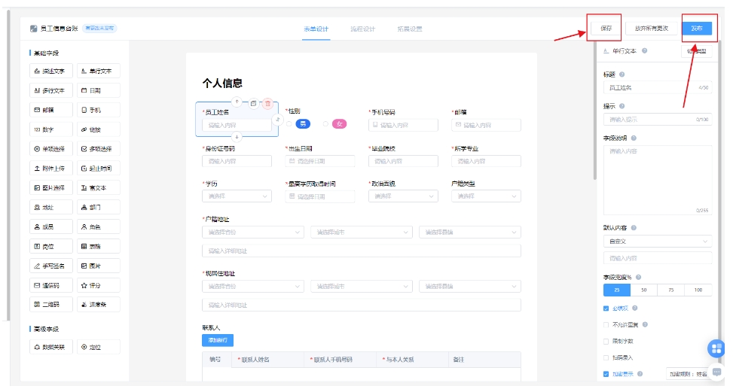
Task: Switch to the 流程设计 tab
Action: point(362,29)
